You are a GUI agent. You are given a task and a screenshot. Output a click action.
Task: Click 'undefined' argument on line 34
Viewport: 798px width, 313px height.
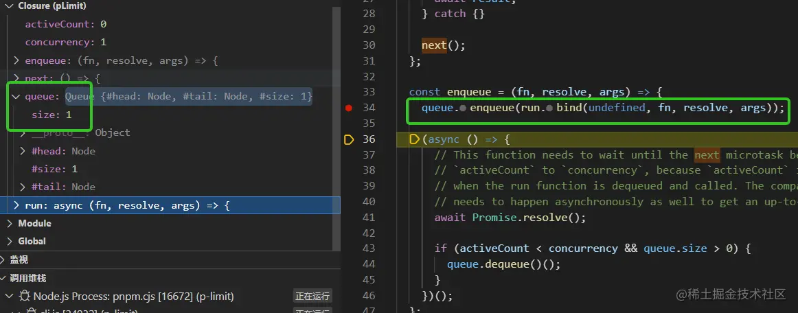tap(616, 108)
